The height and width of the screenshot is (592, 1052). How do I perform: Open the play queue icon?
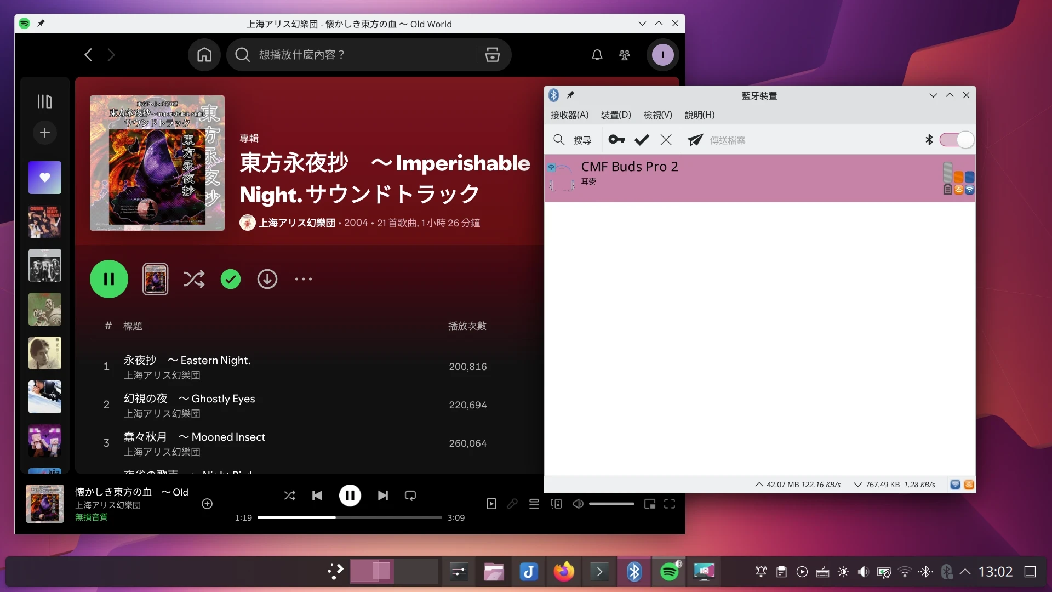[x=534, y=504]
